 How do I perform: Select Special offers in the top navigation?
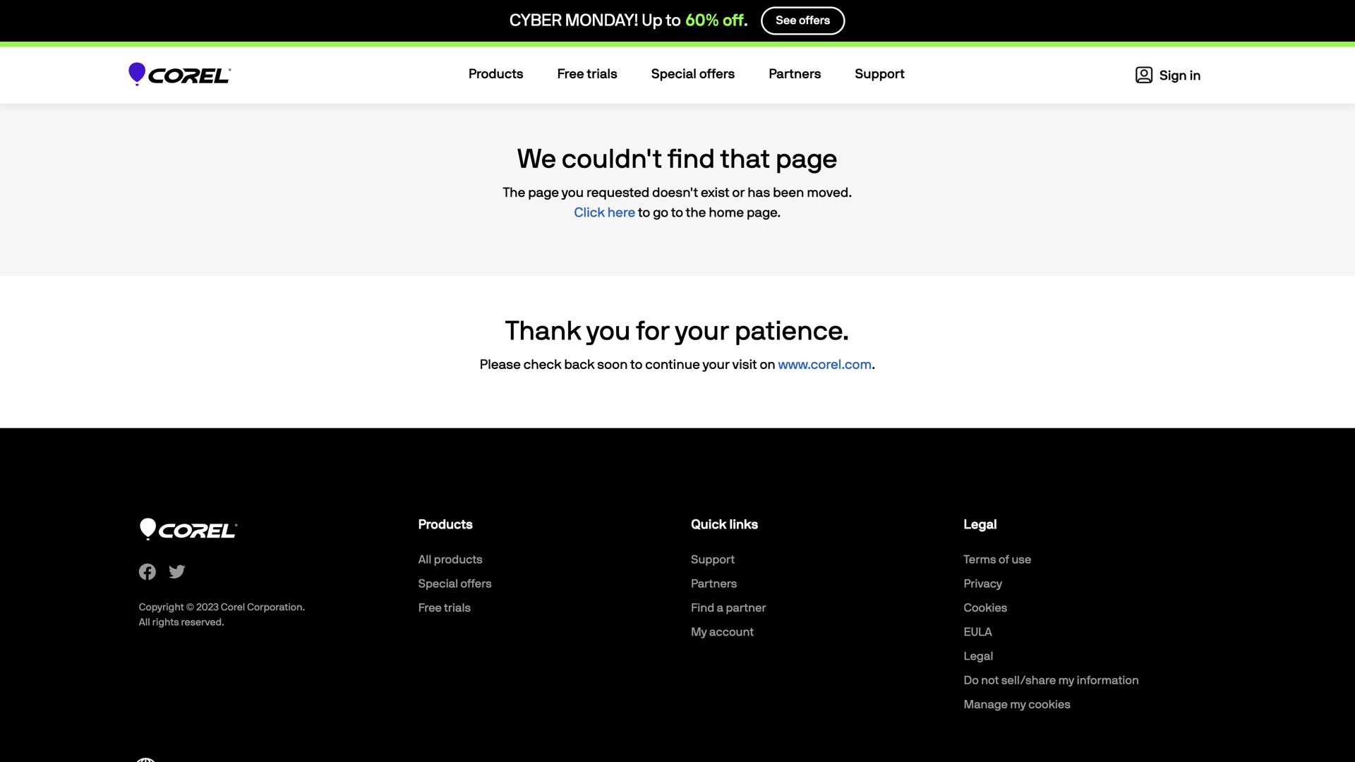click(x=692, y=74)
